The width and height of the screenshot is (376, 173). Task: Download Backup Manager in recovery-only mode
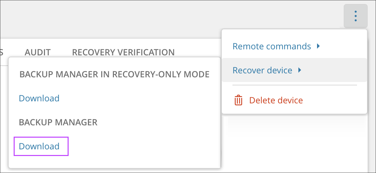[39, 98]
